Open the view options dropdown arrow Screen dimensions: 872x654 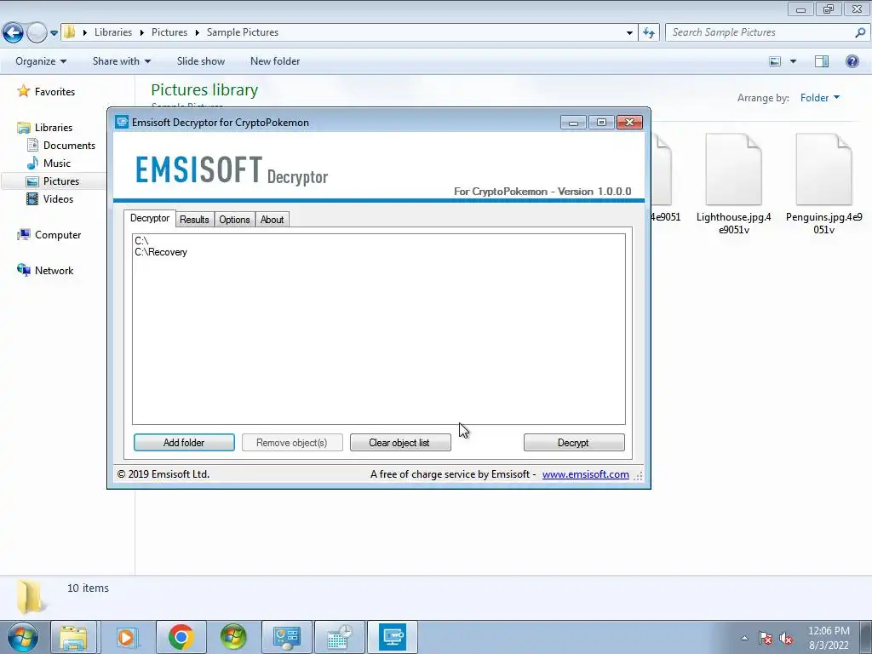pos(793,61)
